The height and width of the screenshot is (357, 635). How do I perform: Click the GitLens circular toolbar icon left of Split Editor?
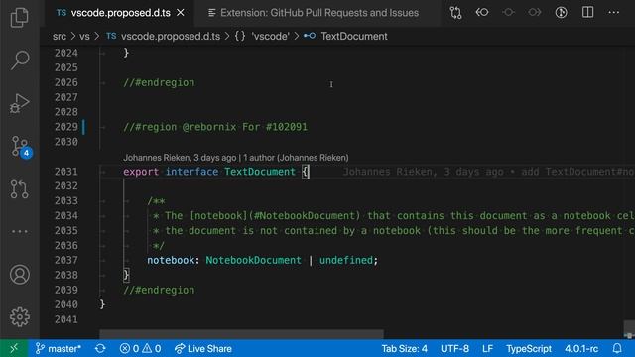coord(561,13)
